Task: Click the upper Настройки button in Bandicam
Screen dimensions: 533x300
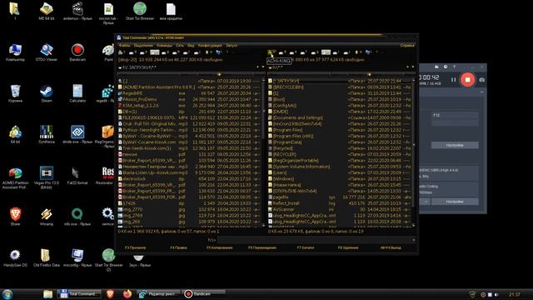Action: 455,145
